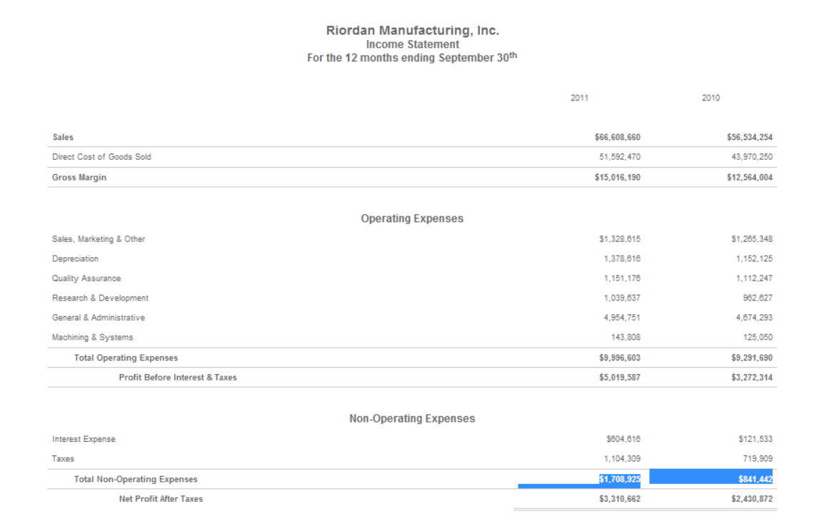The height and width of the screenshot is (524, 817).
Task: Click the Non-Operating Expenses section heading
Action: click(x=412, y=419)
